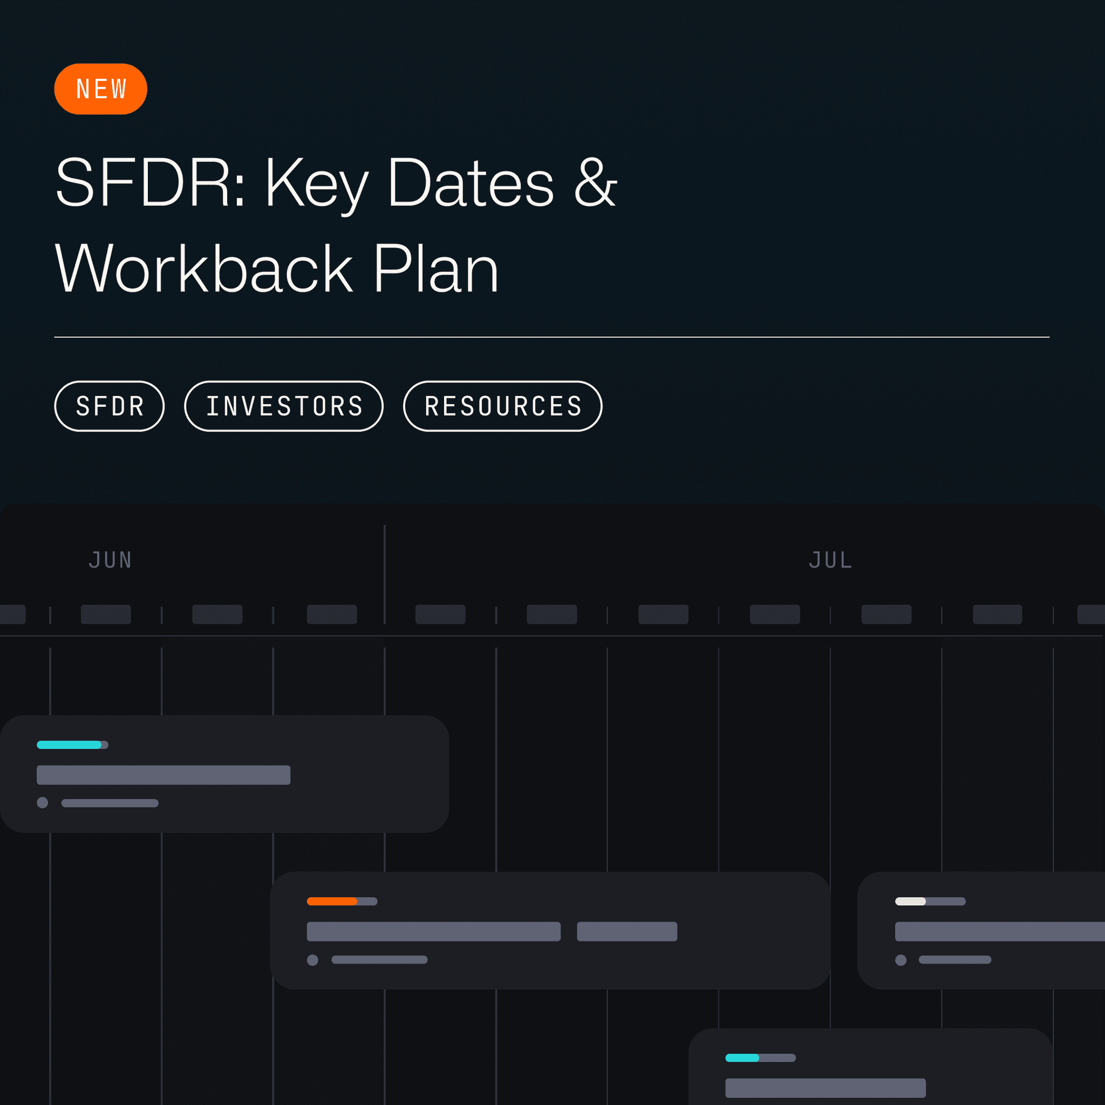
Task: Click the title bar in bottom task card
Action: pos(826,1087)
